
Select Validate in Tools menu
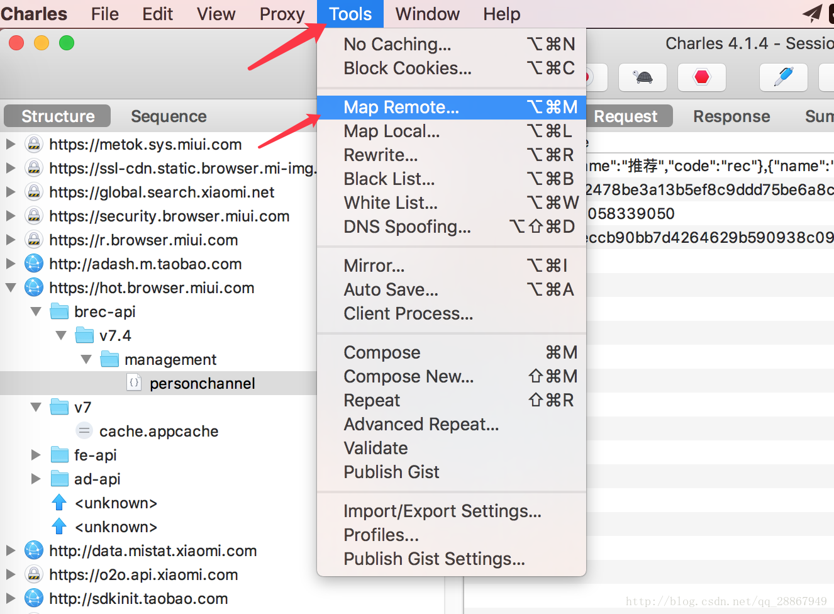[x=452, y=449]
